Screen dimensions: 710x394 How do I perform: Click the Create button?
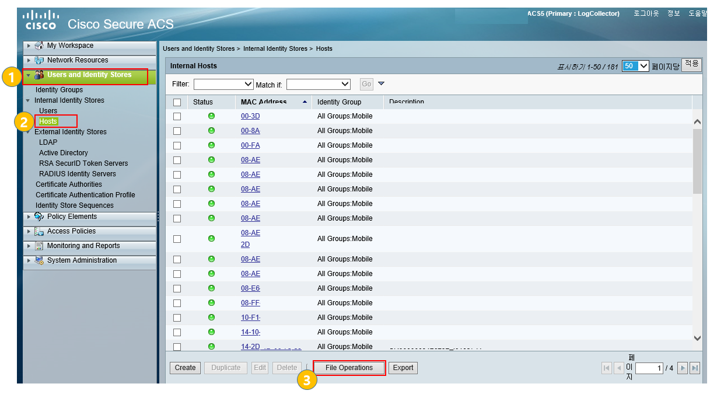[185, 368]
